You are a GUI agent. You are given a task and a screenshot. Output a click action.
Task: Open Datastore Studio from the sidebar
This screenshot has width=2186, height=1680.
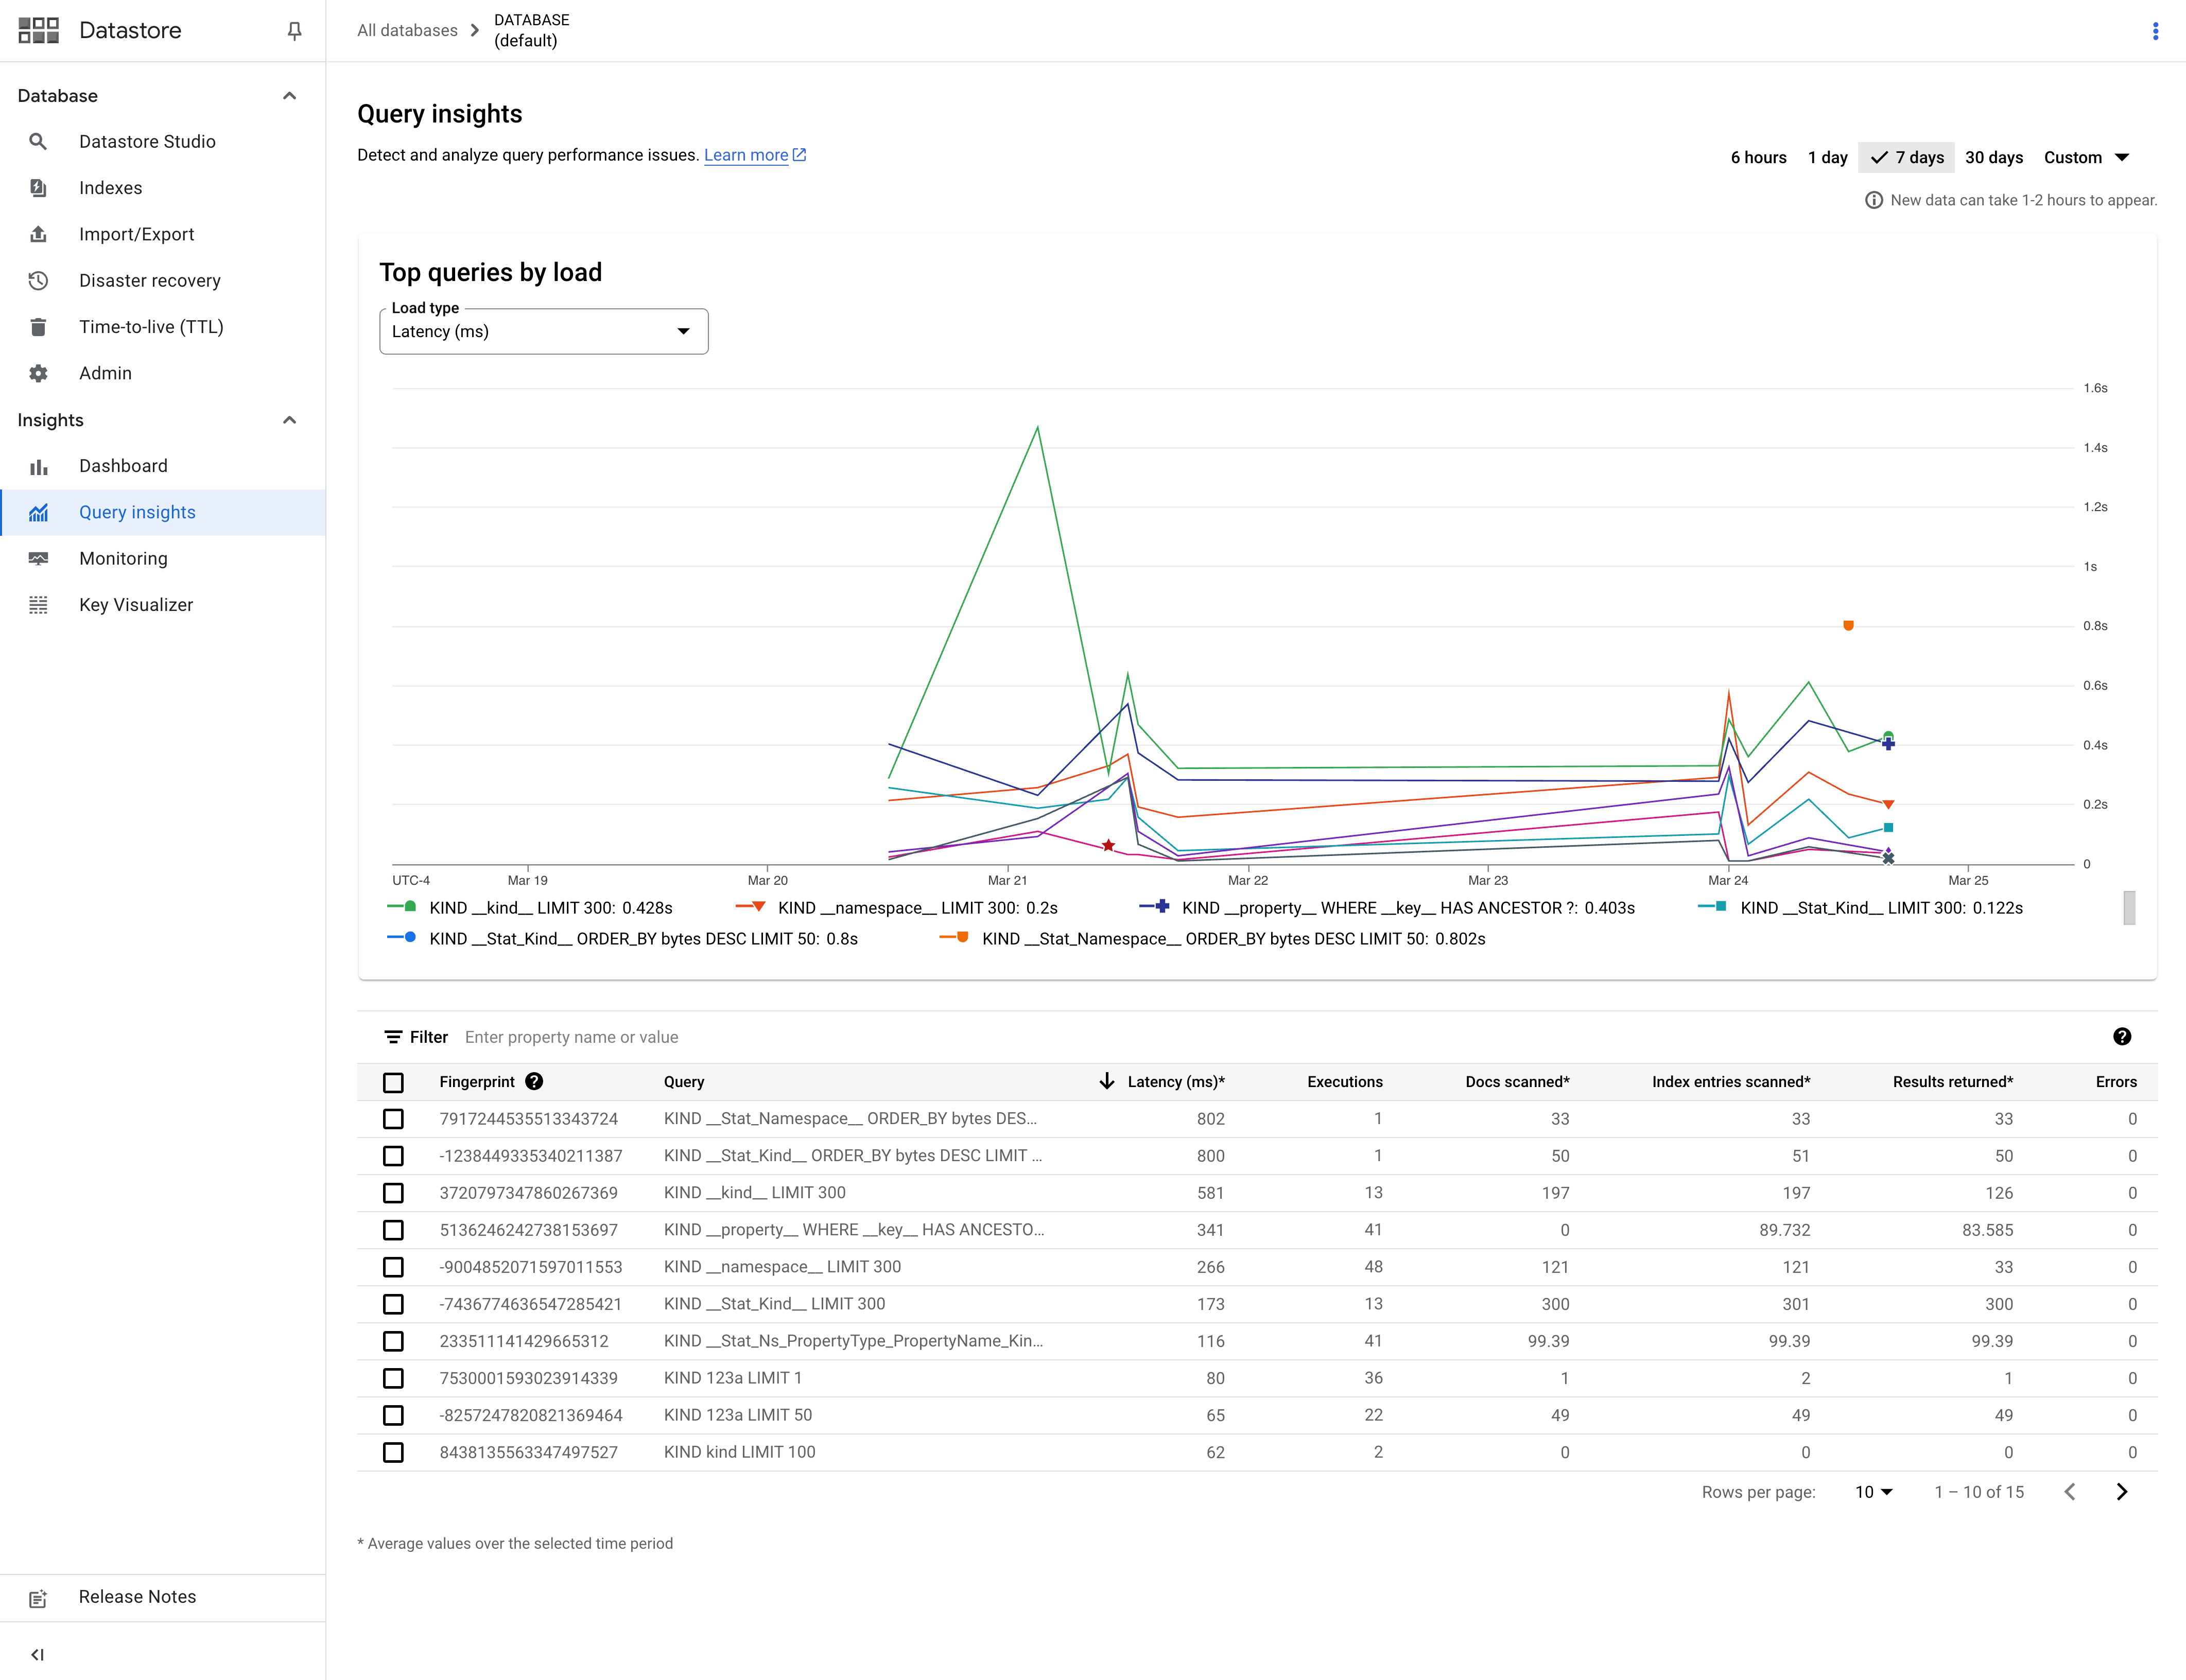point(147,141)
